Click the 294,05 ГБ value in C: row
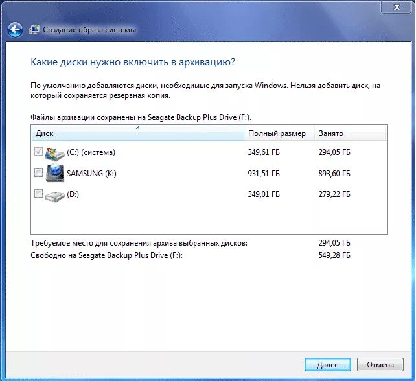 click(x=334, y=152)
